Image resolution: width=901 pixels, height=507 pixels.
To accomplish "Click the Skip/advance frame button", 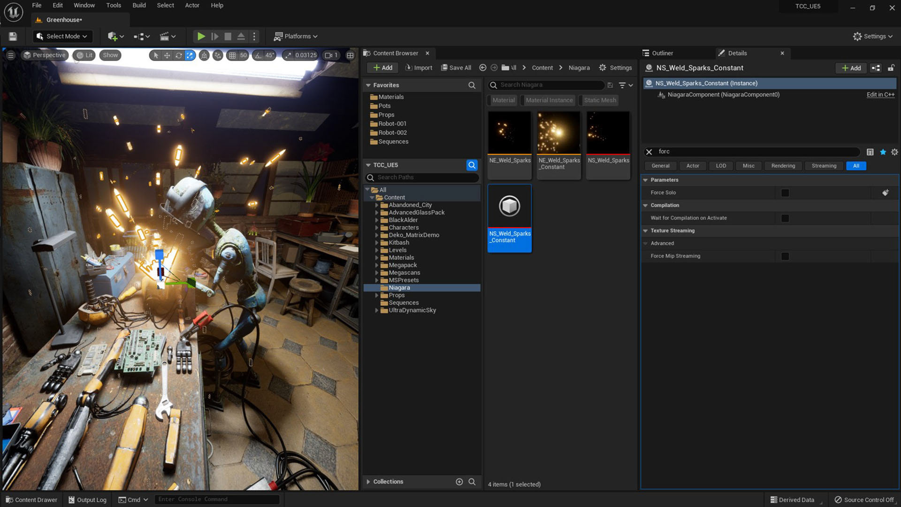I will (x=214, y=36).
